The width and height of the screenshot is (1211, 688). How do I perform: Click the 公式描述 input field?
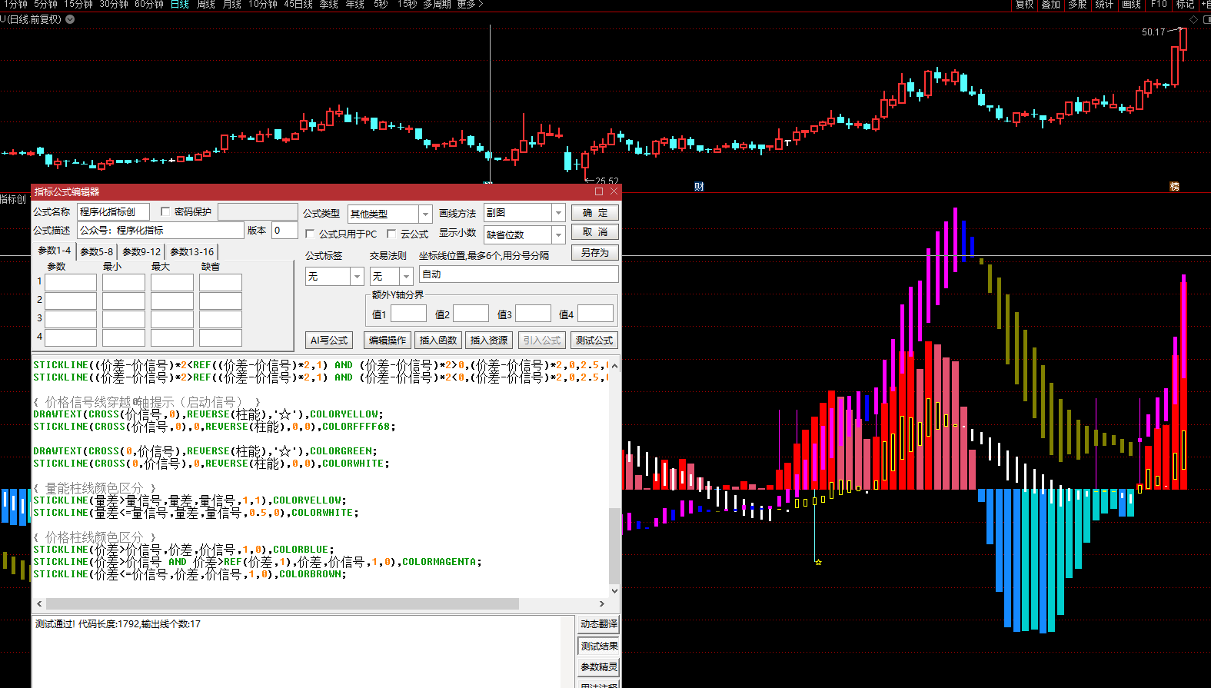(x=160, y=231)
